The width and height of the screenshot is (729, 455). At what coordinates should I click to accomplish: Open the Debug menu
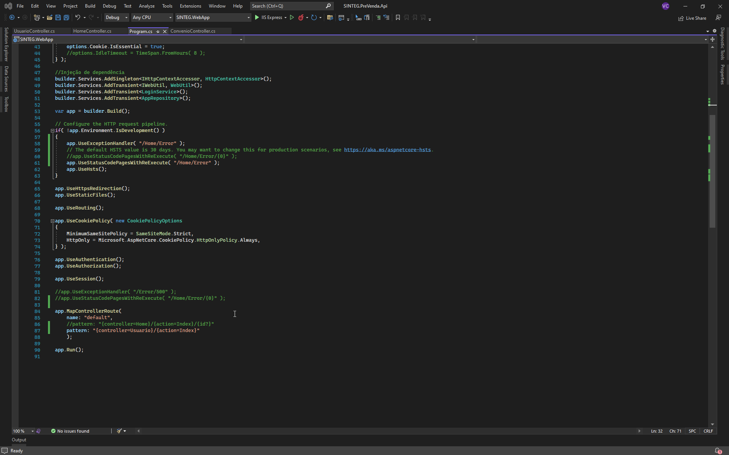pos(109,6)
